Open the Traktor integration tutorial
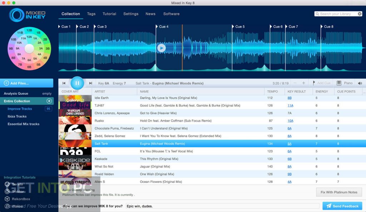The height and width of the screenshot is (212, 366). click(x=15, y=192)
